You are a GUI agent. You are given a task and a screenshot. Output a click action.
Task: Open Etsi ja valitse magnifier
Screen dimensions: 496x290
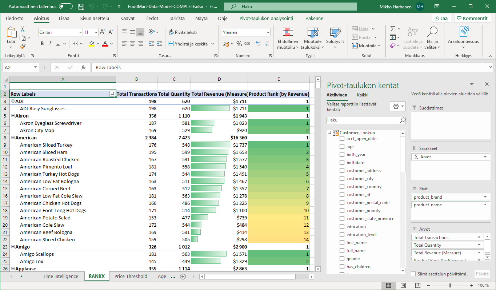pos(432,39)
